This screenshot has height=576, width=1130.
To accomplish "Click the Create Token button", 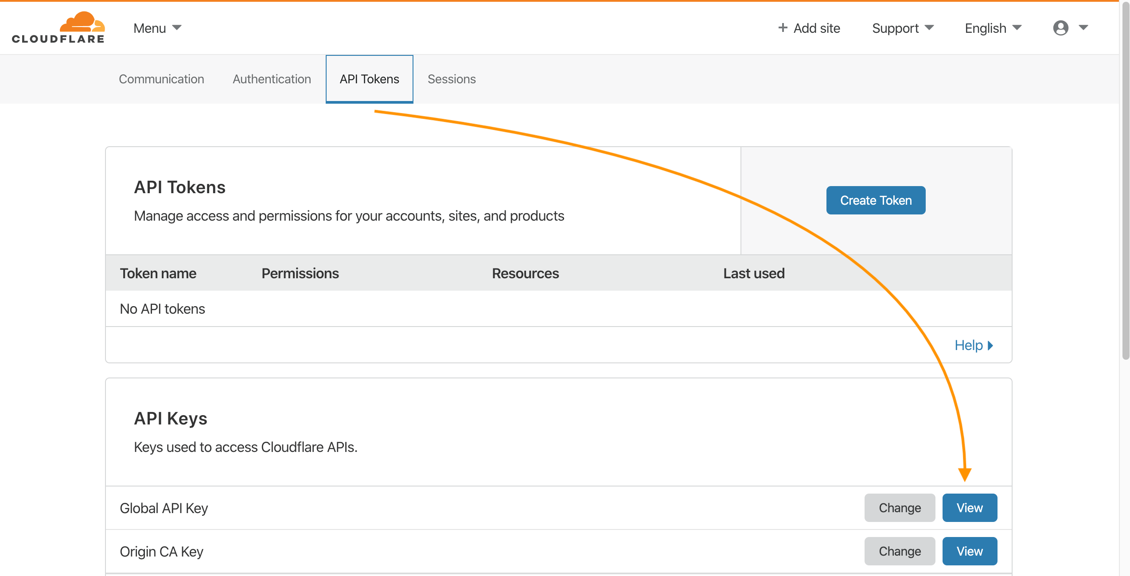I will pyautogui.click(x=876, y=200).
